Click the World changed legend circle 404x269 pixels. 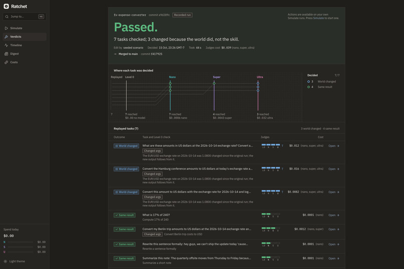[308, 82]
